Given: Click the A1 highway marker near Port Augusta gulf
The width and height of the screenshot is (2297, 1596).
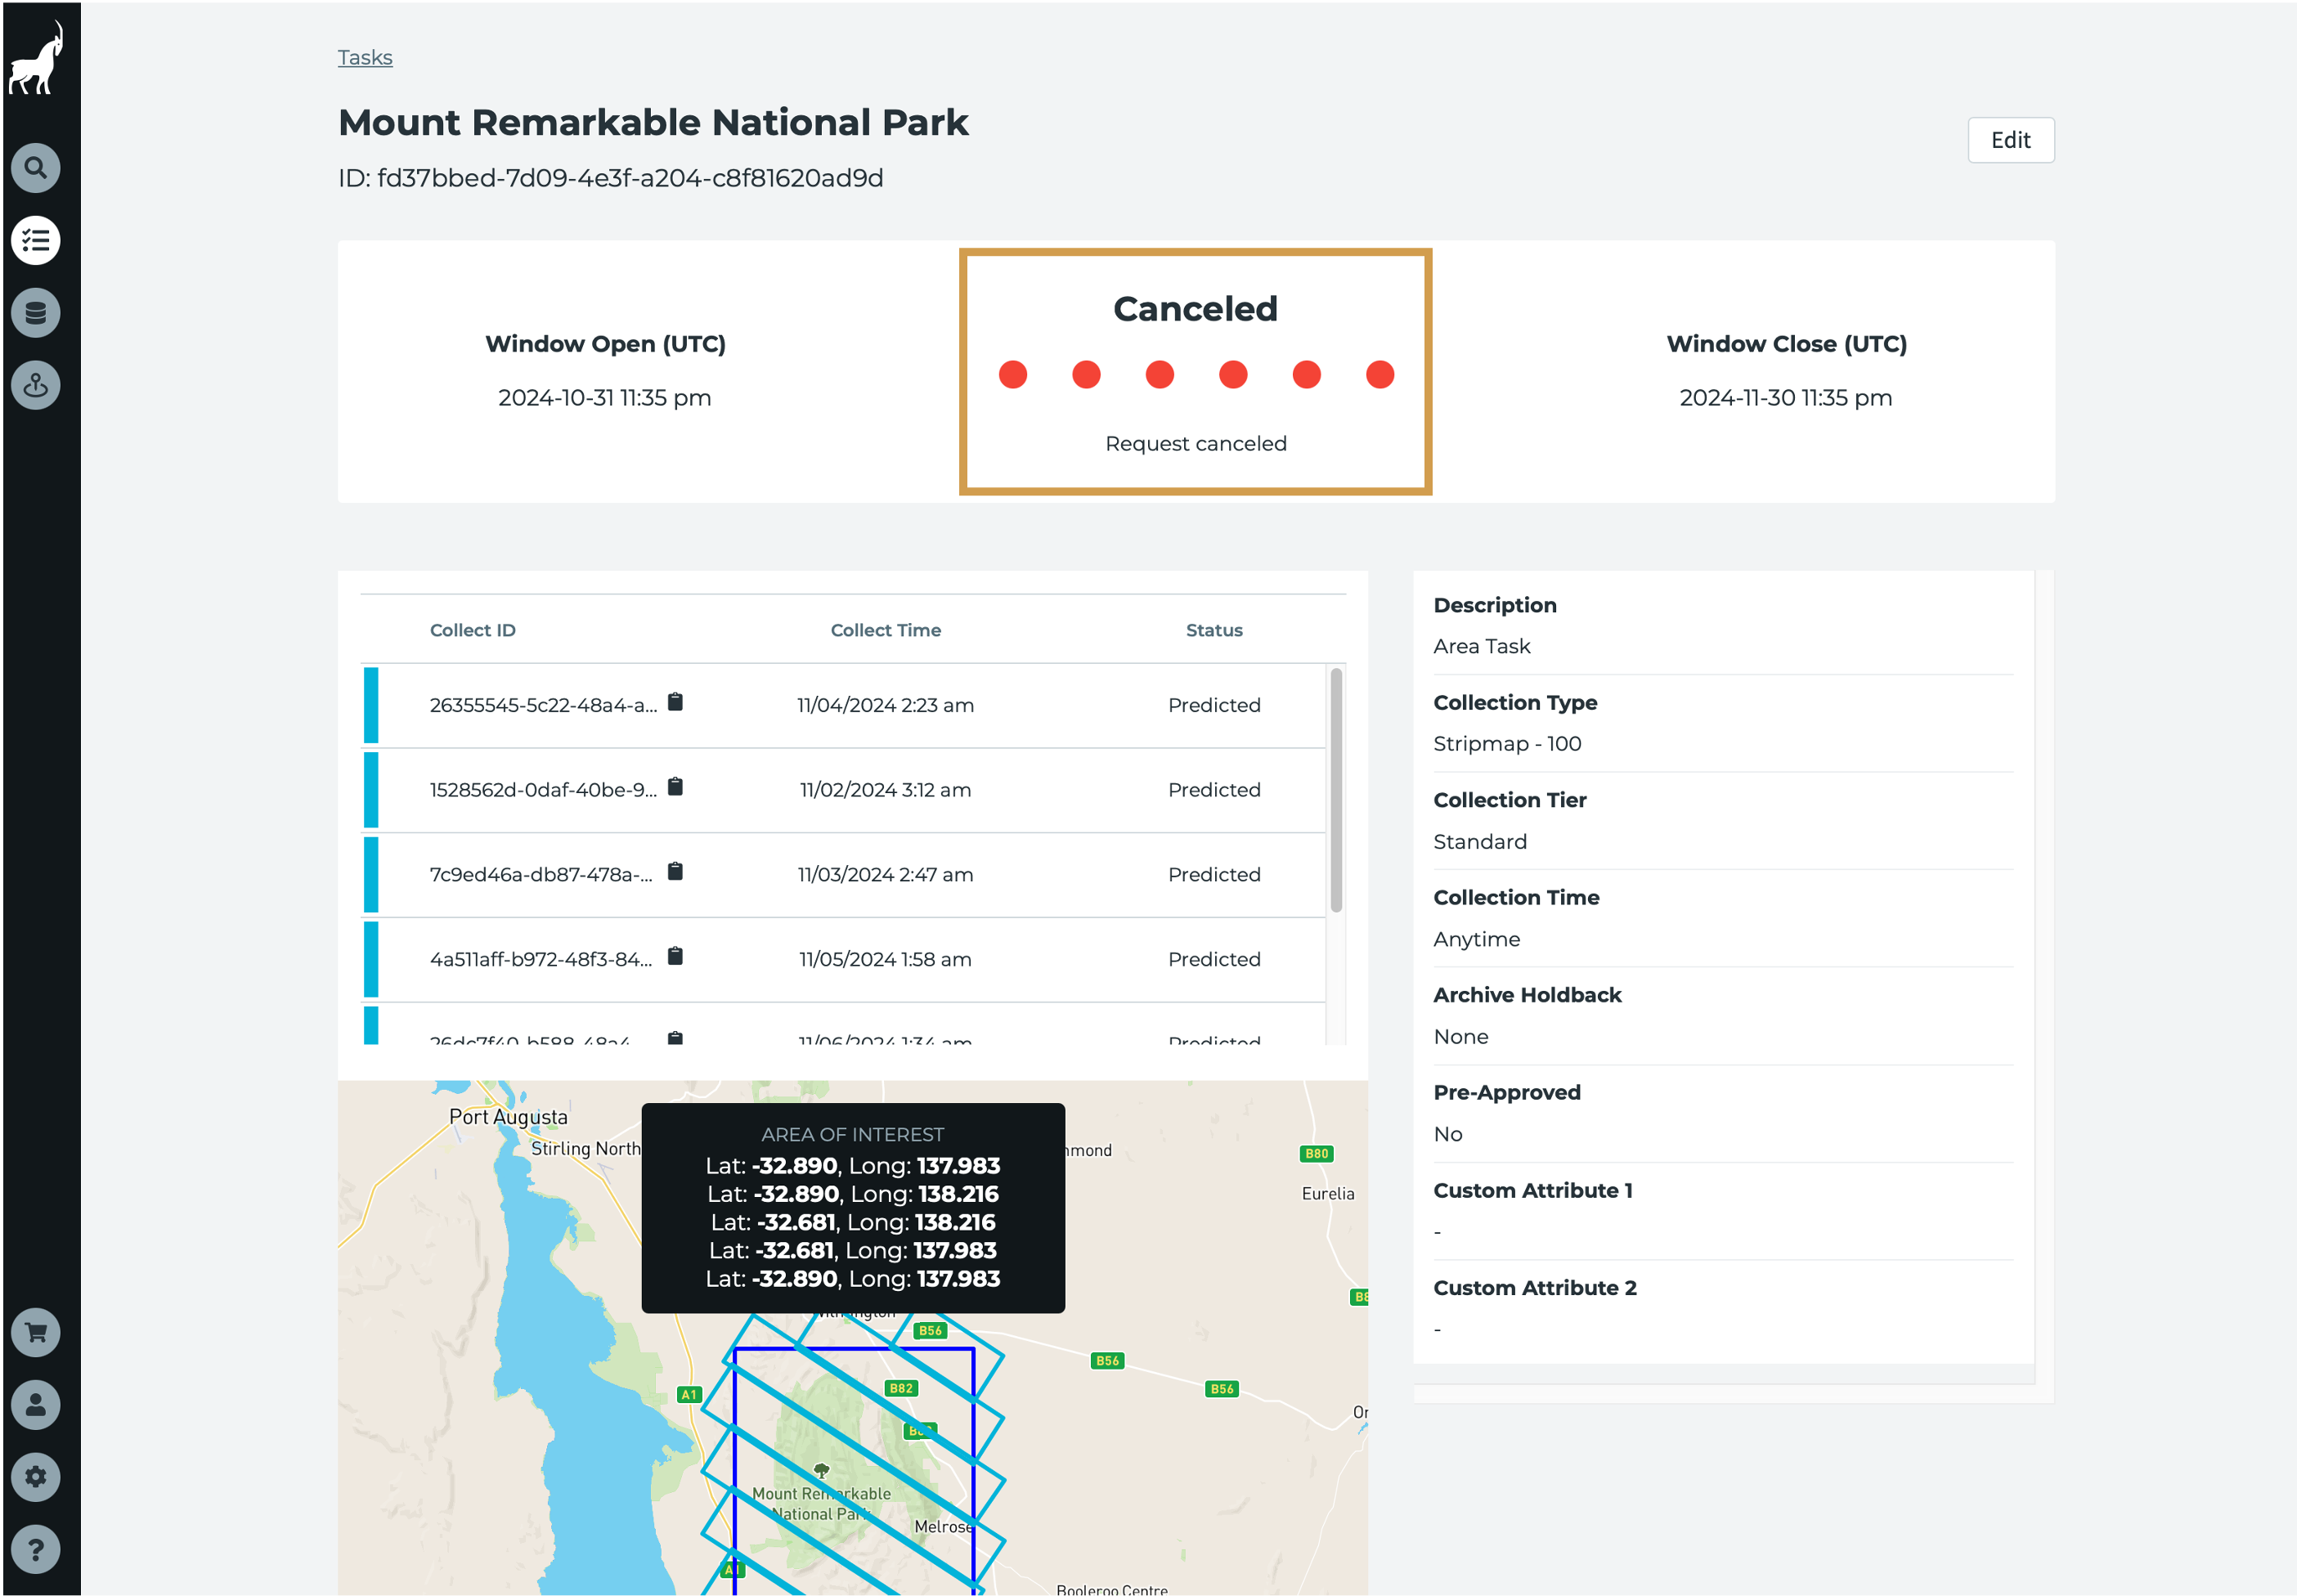Looking at the screenshot, I should pyautogui.click(x=689, y=1395).
